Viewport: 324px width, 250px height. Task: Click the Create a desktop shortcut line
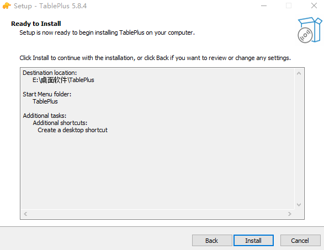[x=72, y=130]
